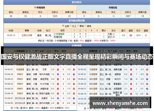Viewport: 154px width, 111px height.
Task: Select 全部 radio under 科维托娃 recent form
Action: point(111,51)
